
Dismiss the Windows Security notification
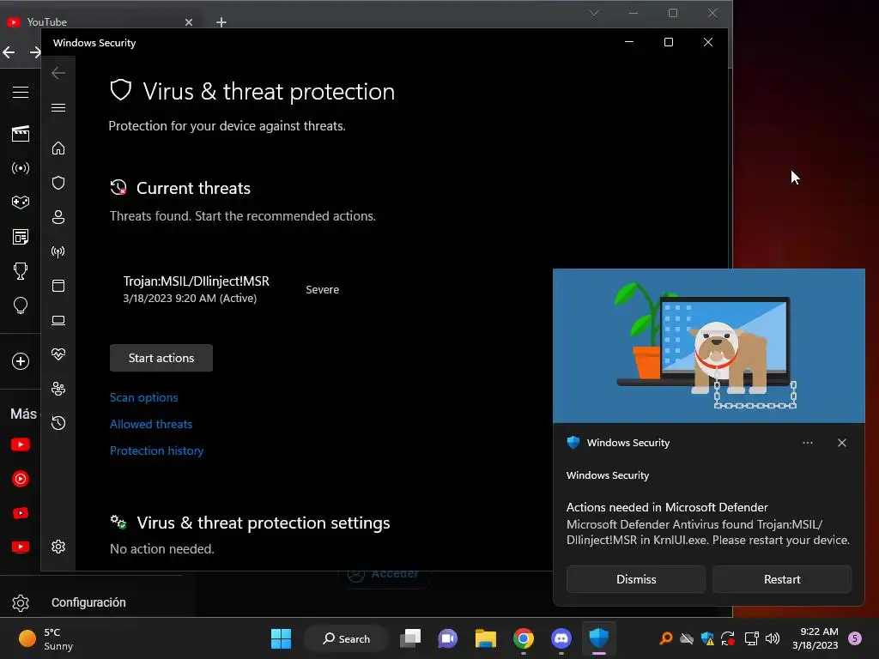point(636,579)
